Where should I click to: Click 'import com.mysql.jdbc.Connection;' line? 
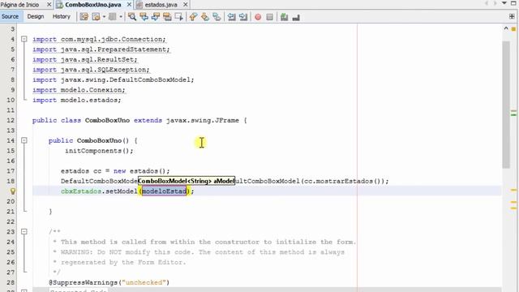click(x=99, y=40)
